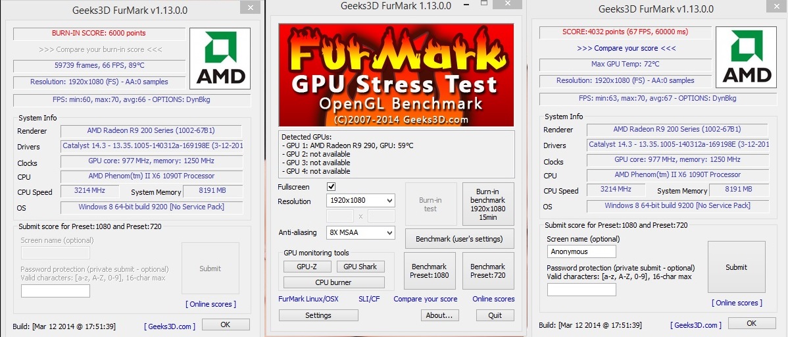Launch Benchmark Preset:1080
Viewport: 788px width, 337px height.
(x=430, y=271)
